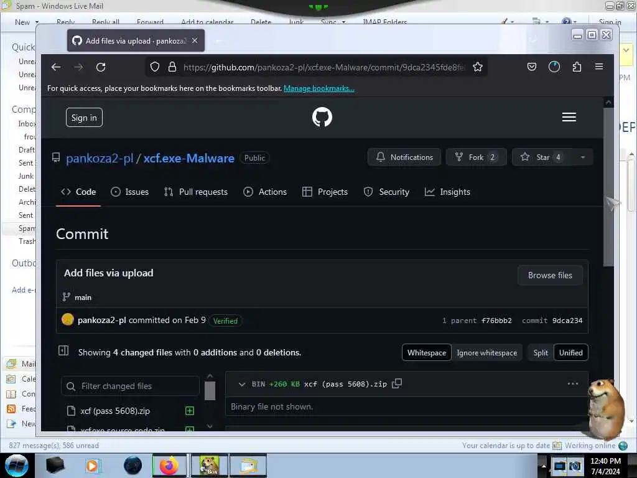This screenshot has height=478, width=637.
Task: Copy file path of xcf (pass 5608).zip
Action: click(397, 383)
